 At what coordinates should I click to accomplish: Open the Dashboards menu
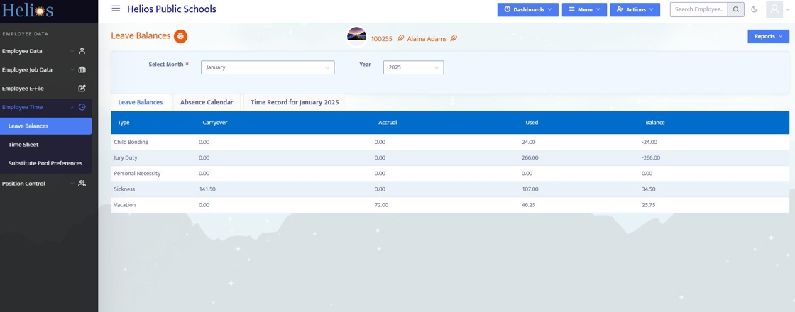[x=528, y=10]
